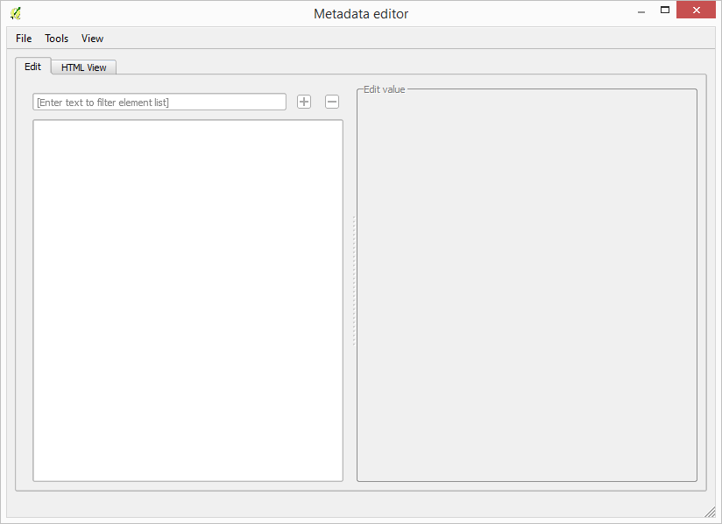
Task: Add a metadata element with the plus button
Action: click(x=303, y=102)
